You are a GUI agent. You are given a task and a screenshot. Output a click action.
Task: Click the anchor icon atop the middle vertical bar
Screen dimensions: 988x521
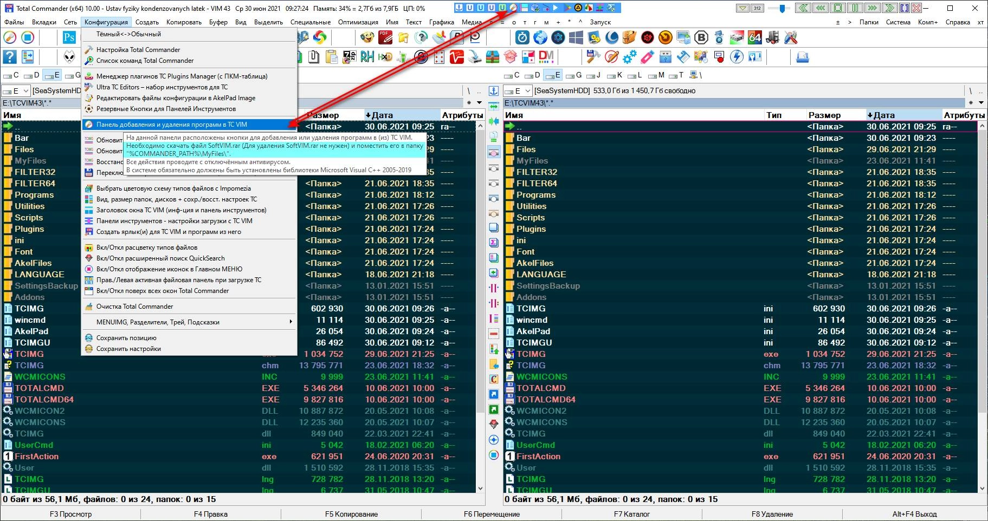click(494, 90)
